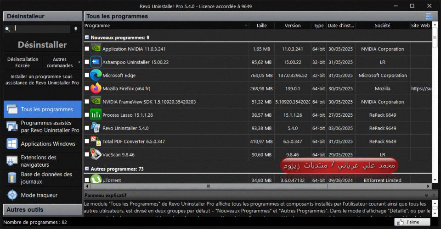
Task: Sort by the Société column header
Action: 383,26
